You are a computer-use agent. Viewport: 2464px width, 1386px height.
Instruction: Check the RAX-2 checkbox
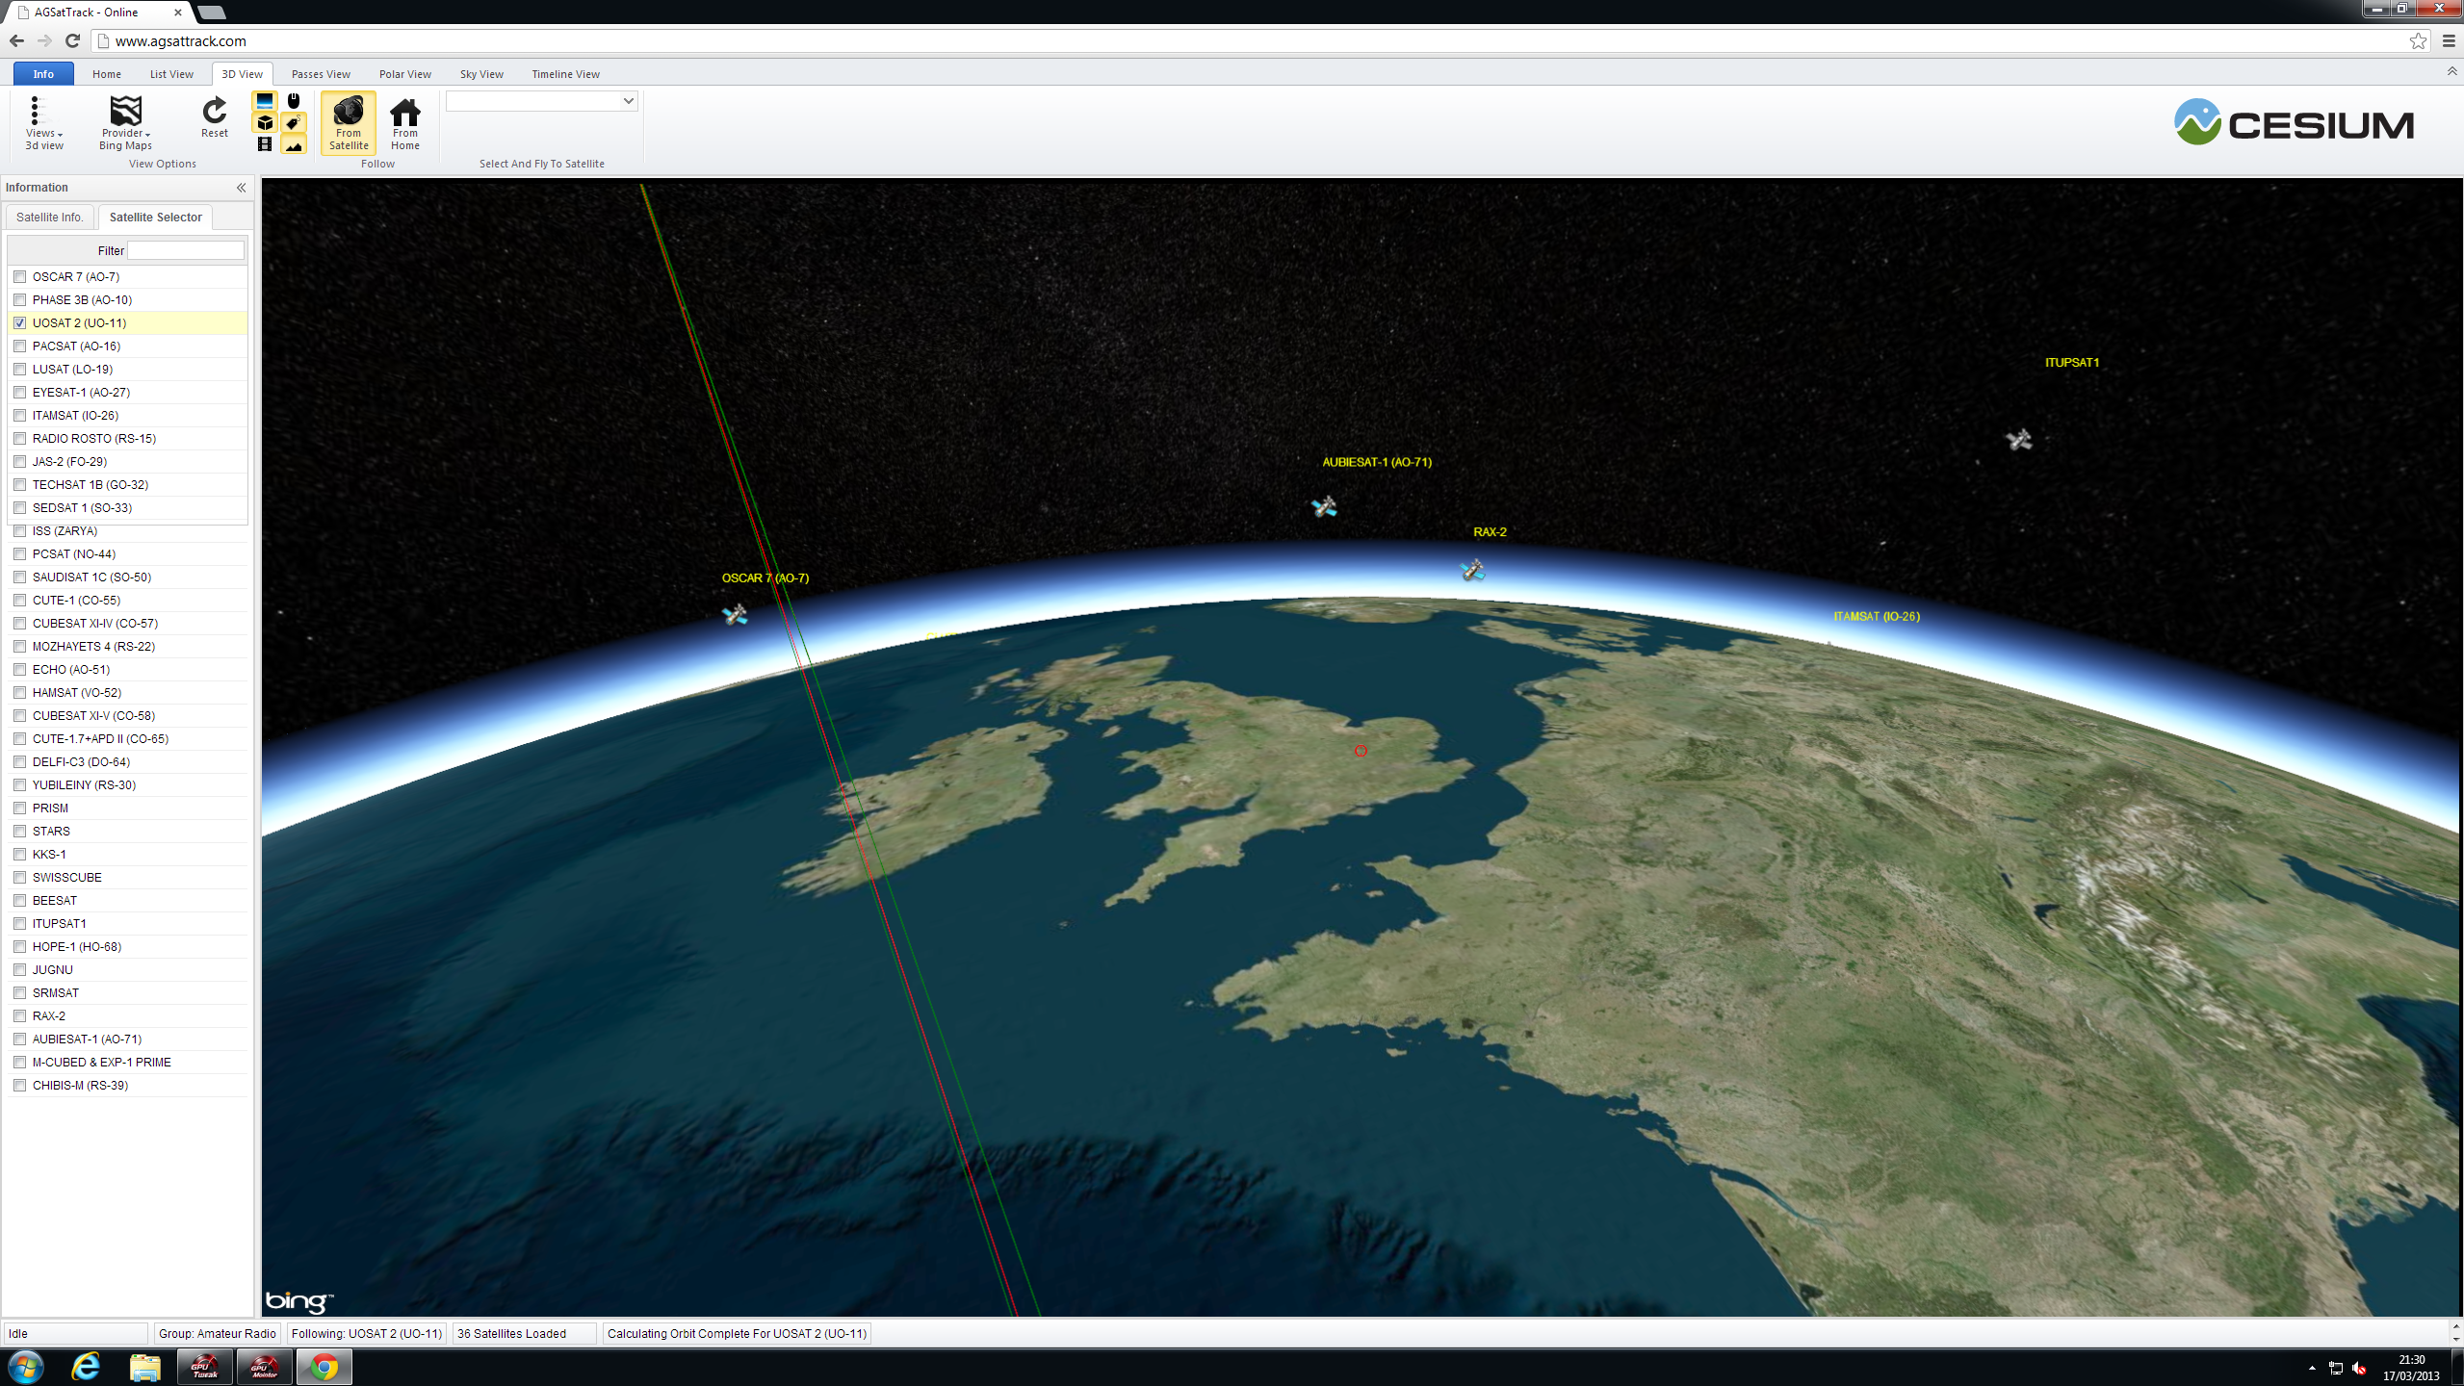coord(19,1015)
